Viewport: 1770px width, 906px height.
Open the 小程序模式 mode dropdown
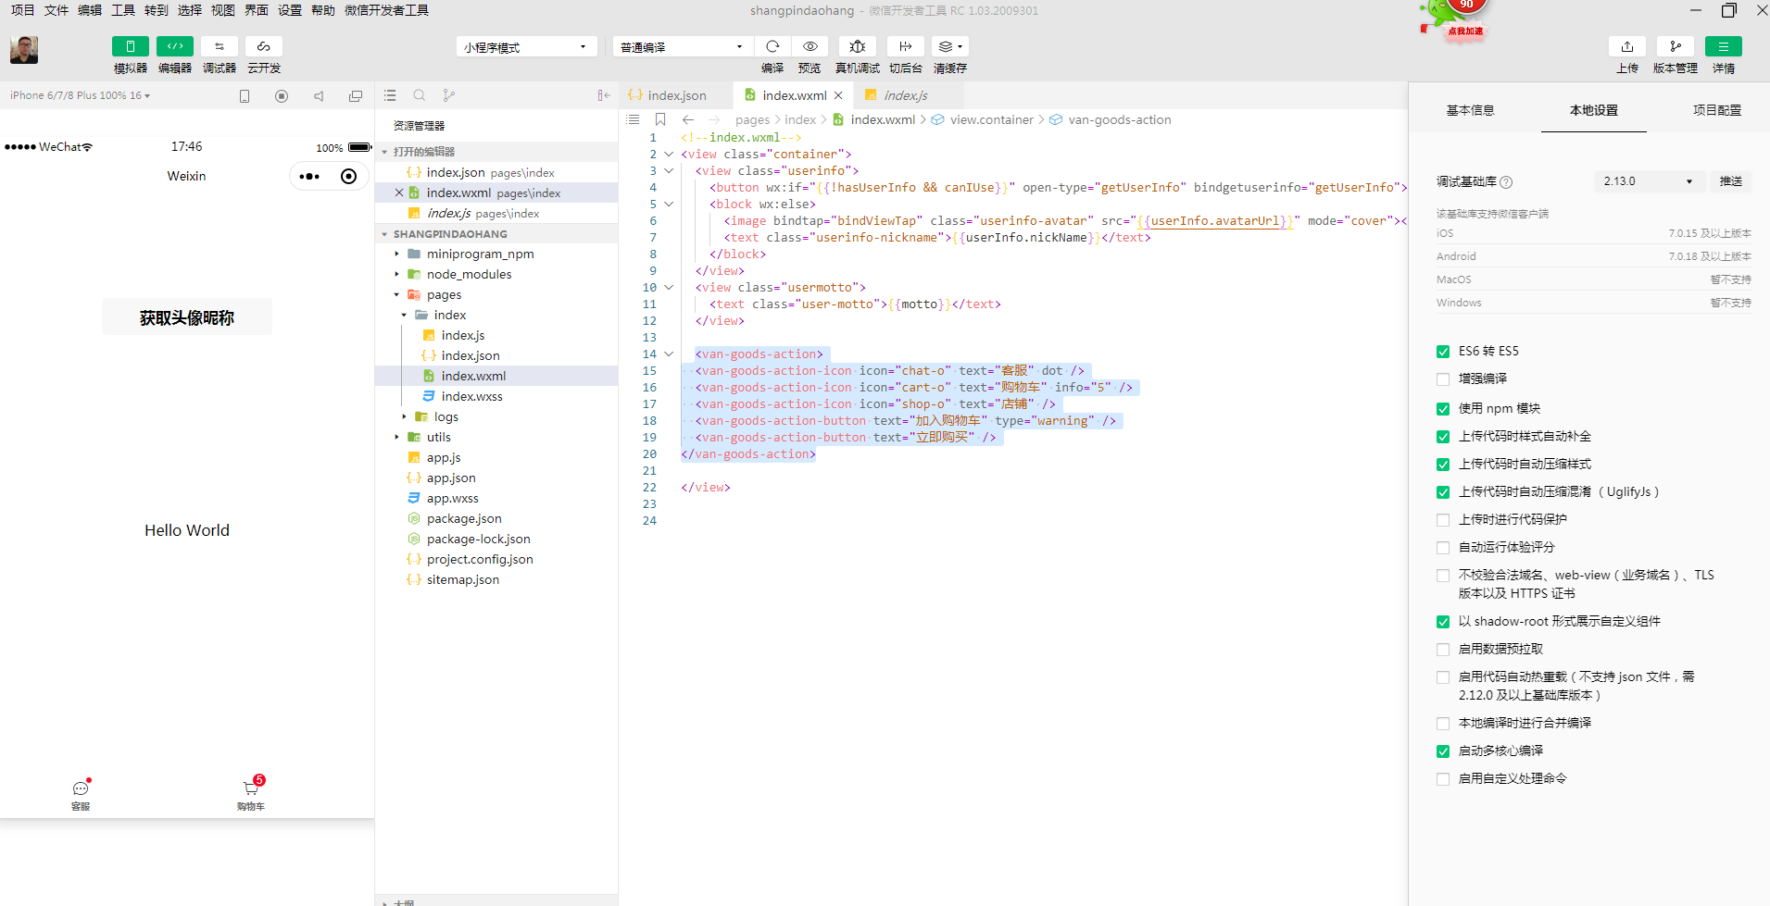[525, 47]
